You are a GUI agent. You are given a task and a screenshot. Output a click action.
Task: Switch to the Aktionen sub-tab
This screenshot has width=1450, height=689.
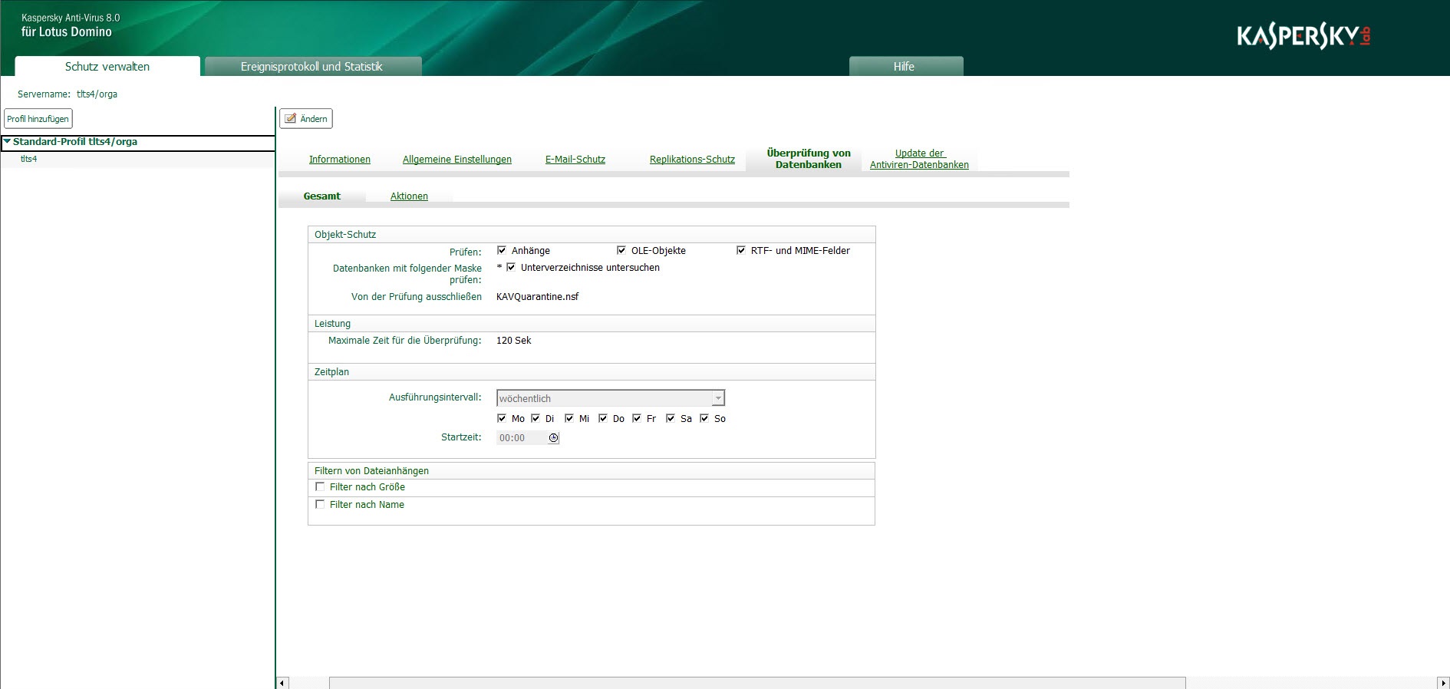point(409,196)
